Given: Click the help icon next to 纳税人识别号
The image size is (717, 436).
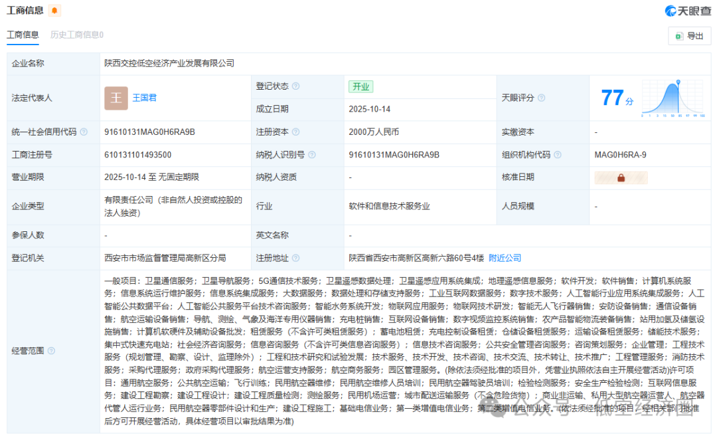Looking at the screenshot, I should pyautogui.click(x=313, y=155).
